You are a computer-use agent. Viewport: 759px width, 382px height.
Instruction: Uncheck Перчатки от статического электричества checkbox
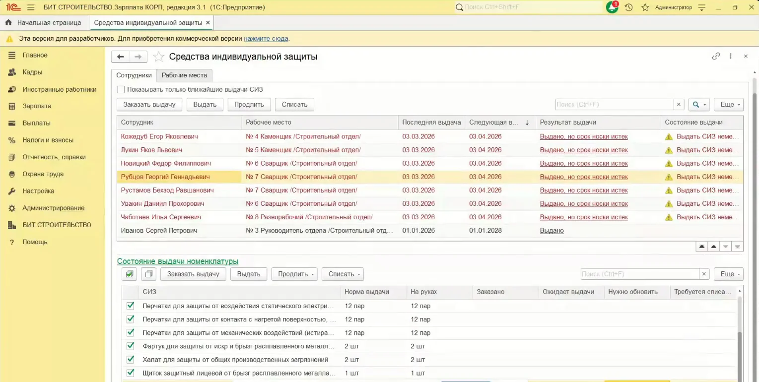131,306
